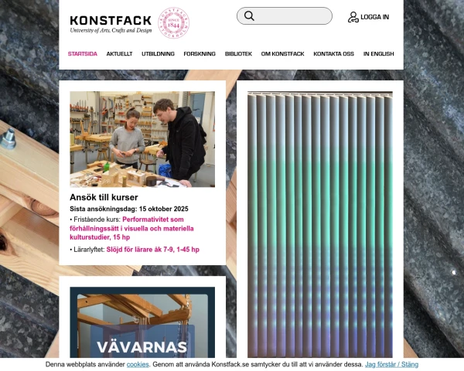The height and width of the screenshot is (371, 464).
Task: Switch the site to IN ENGLISH
Action: tap(378, 54)
